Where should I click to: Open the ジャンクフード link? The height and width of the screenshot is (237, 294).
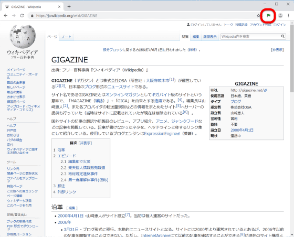pyautogui.click(x=184, y=121)
